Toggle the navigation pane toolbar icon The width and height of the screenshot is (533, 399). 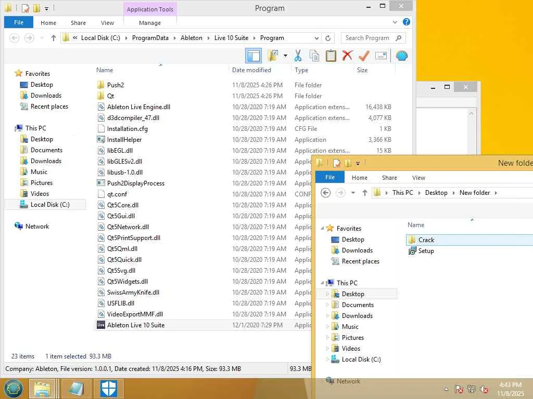253,56
